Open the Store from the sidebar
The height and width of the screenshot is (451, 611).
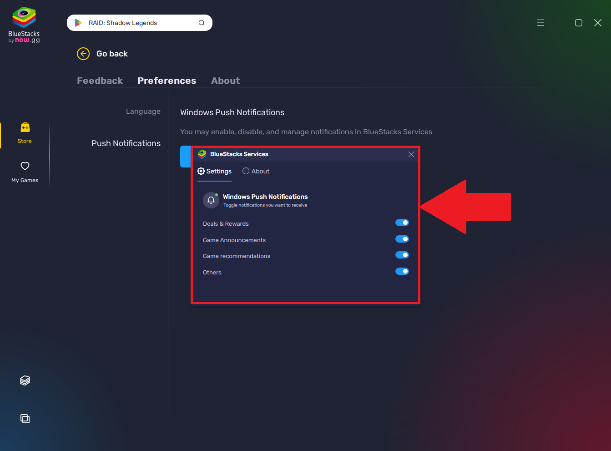tap(25, 132)
